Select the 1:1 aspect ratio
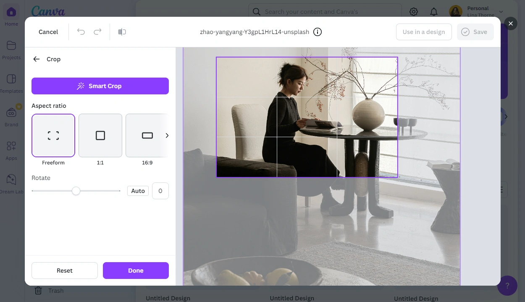This screenshot has width=525, height=302. 100,135
